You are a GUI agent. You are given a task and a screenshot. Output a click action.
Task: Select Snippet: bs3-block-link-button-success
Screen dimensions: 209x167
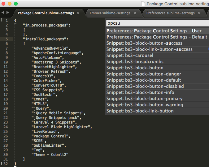click(158, 49)
